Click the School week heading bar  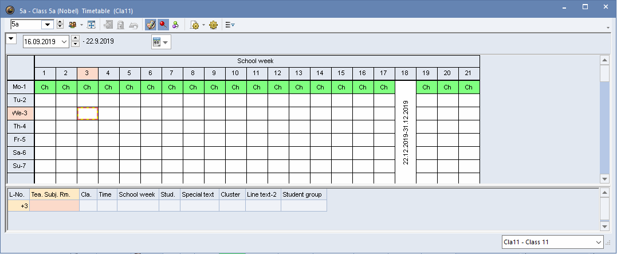tap(257, 61)
